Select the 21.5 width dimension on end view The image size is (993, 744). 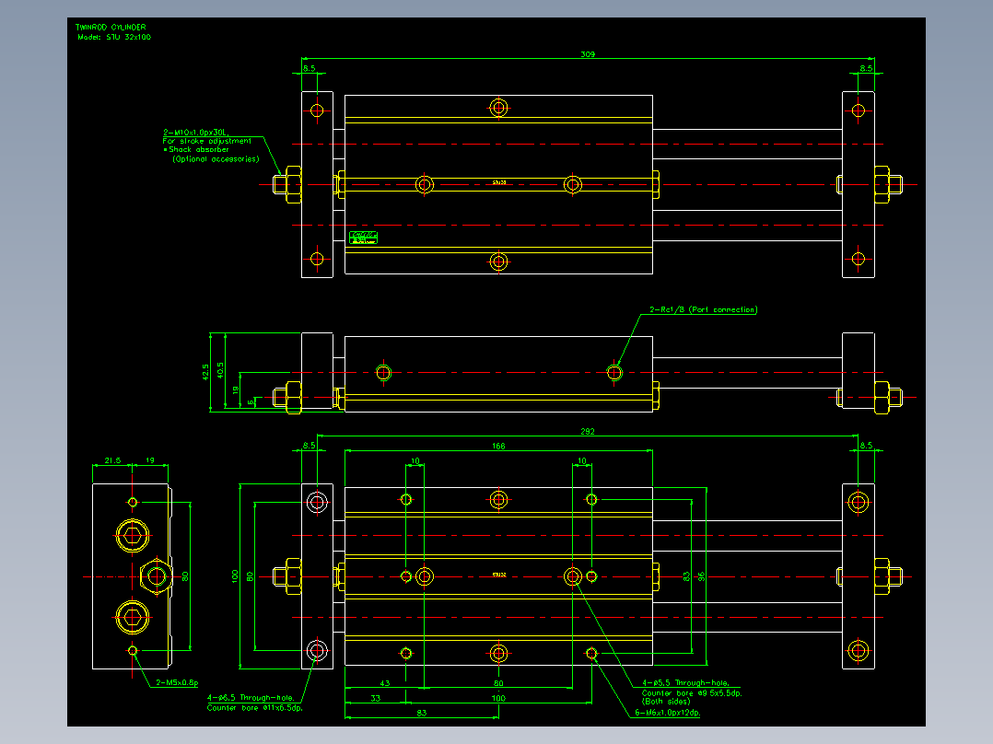coord(112,460)
